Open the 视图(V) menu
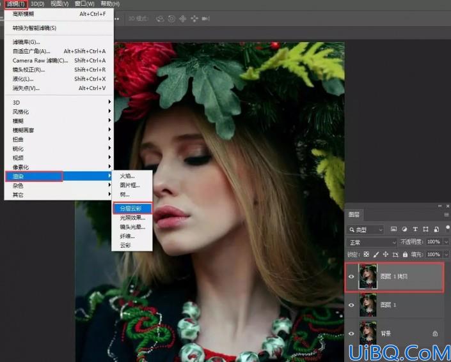451x362 pixels. 59,4
